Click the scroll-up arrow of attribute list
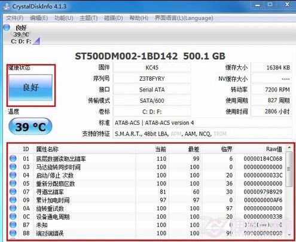Image resolution: width=296 pixels, height=242 pixels. [x=289, y=148]
